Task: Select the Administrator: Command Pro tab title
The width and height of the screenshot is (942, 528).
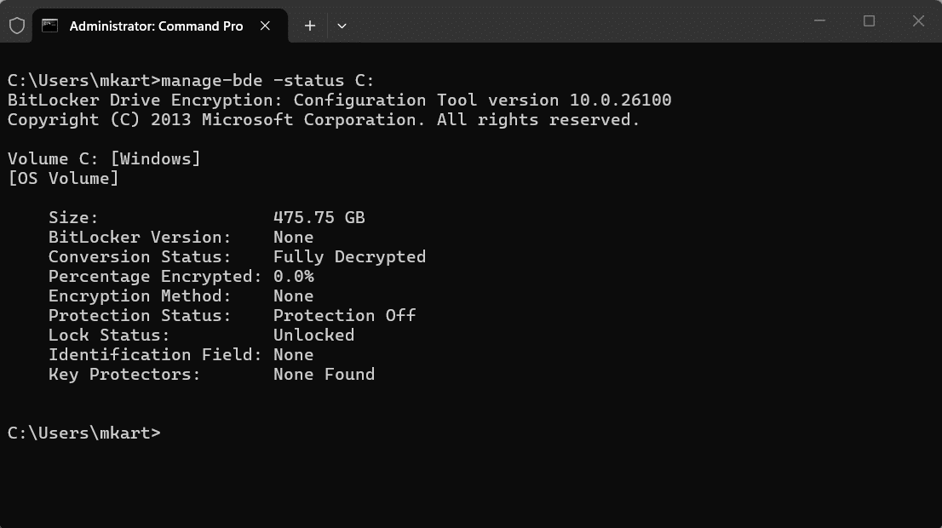Action: point(156,26)
